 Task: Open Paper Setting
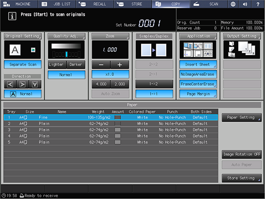(241, 117)
